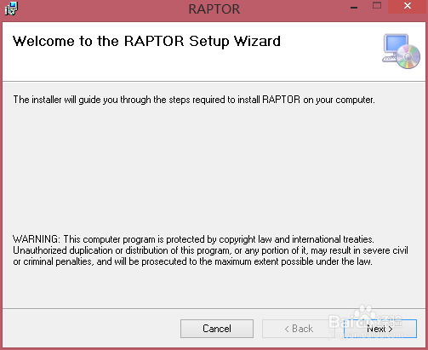Click the disabled maximize window icon
Image resolution: width=428 pixels, height=350 pixels.
[x=377, y=6]
